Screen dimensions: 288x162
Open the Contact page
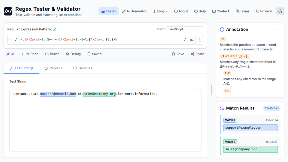click(220, 11)
